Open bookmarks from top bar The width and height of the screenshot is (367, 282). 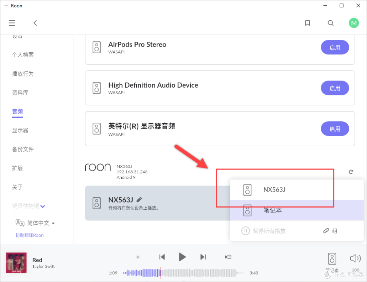pos(308,23)
